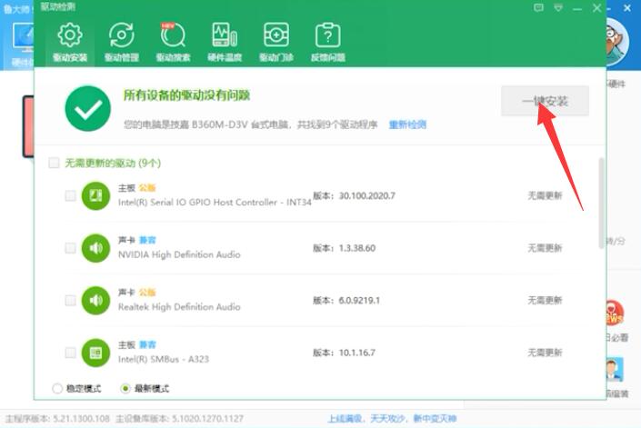Image resolution: width=641 pixels, height=428 pixels.
Task: Select the 最新模式 radio button
Action: point(125,388)
